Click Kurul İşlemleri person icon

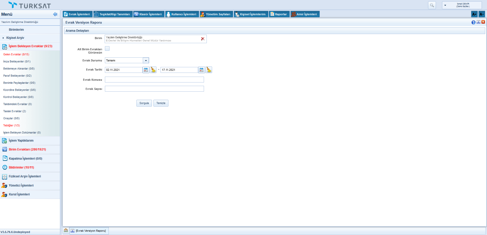coord(4,194)
